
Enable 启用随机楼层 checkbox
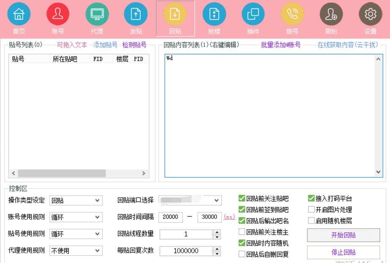tap(311, 220)
